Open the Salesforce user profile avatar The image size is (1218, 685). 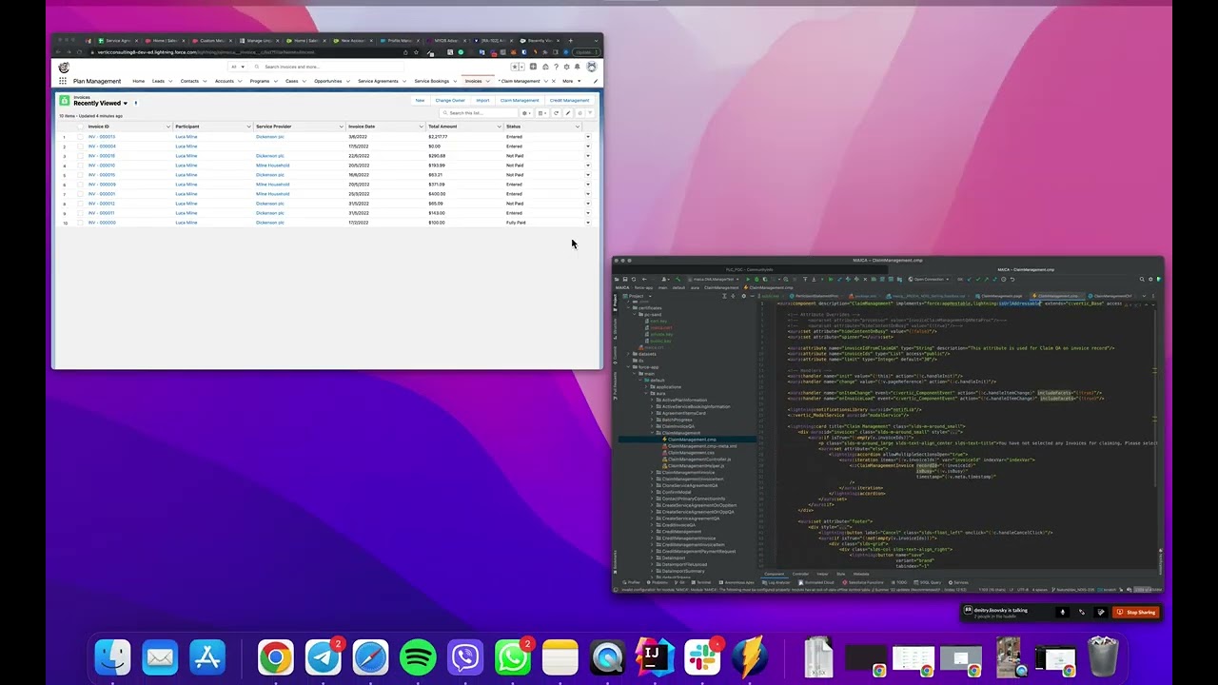(x=591, y=67)
